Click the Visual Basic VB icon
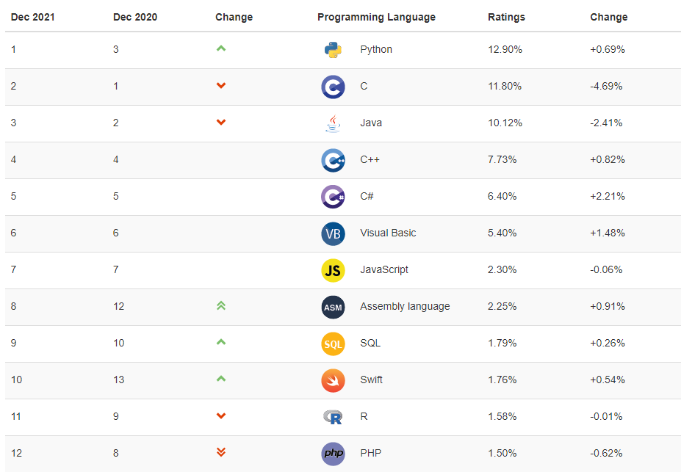This screenshot has width=681, height=472. tap(333, 234)
